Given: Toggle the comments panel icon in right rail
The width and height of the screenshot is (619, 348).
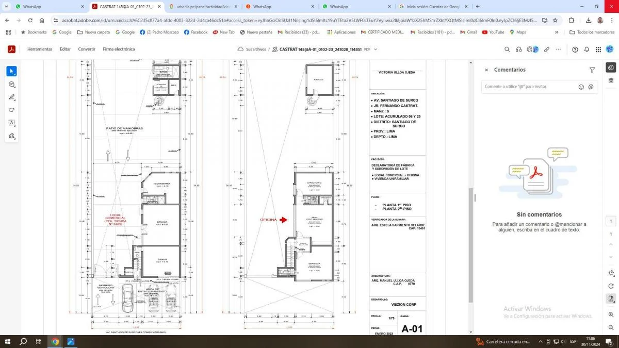Looking at the screenshot, I should [x=611, y=68].
